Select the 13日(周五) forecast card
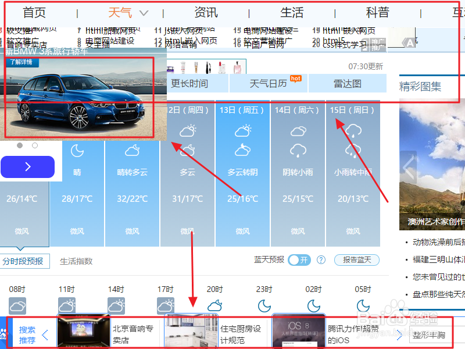 point(242,173)
